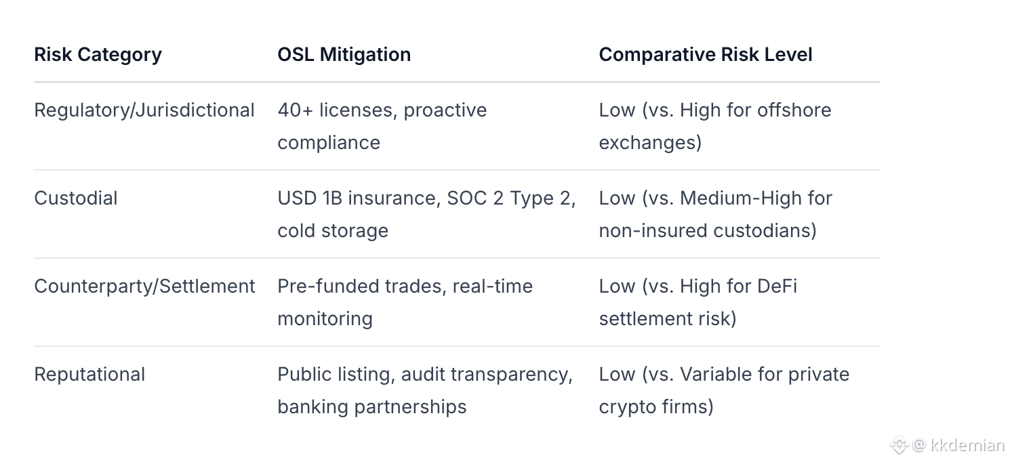The width and height of the screenshot is (1010, 462).
Task: Select the 'High for offshore exchanges' cell
Action: click(x=714, y=126)
